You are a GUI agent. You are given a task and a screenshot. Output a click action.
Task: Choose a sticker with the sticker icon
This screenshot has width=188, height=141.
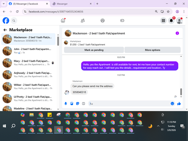point(78,103)
